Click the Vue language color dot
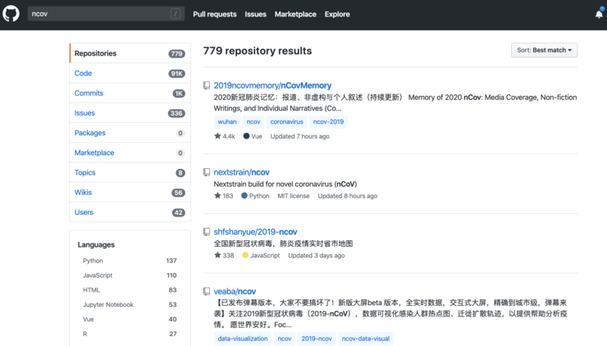607x346 pixels. pyautogui.click(x=246, y=136)
